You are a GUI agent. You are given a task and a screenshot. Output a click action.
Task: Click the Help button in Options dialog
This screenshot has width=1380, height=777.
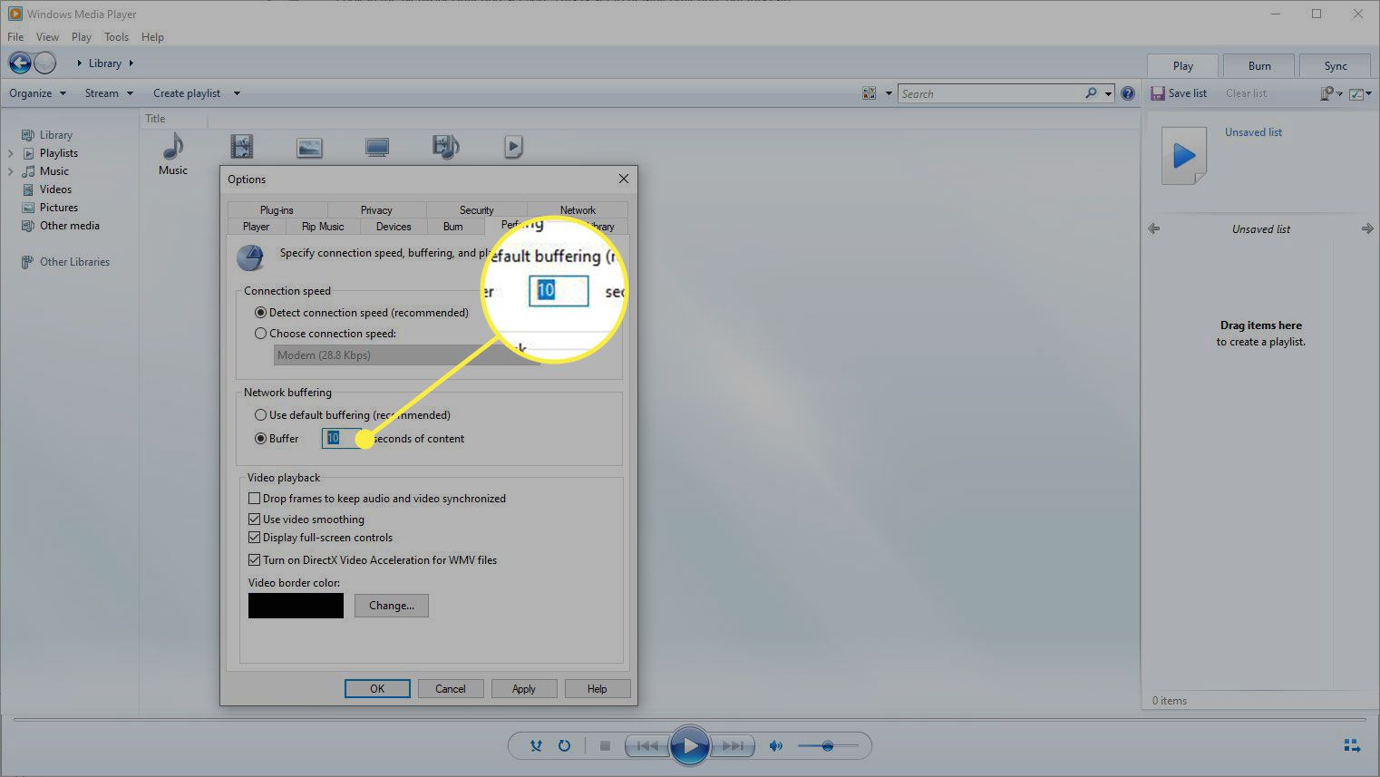point(598,688)
